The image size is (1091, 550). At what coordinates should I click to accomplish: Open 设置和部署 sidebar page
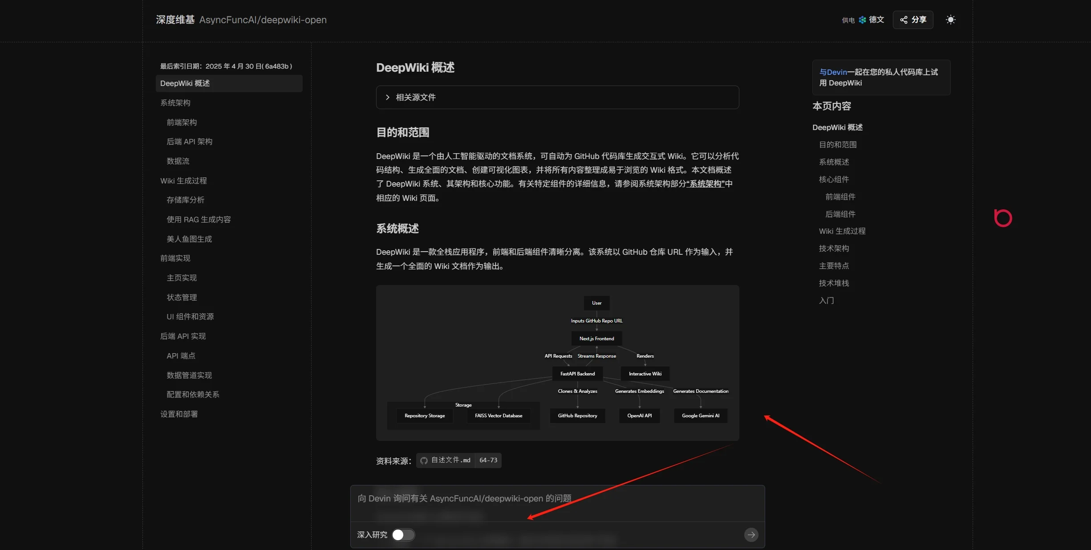coord(179,414)
